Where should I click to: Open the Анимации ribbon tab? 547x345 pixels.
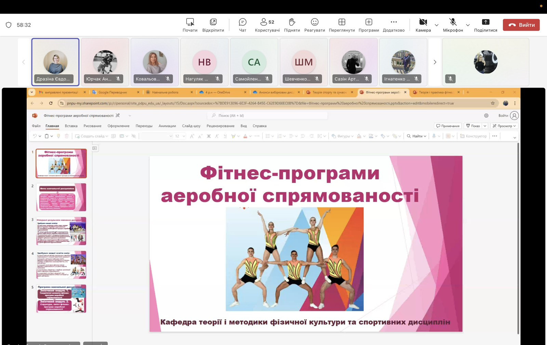[x=167, y=126]
